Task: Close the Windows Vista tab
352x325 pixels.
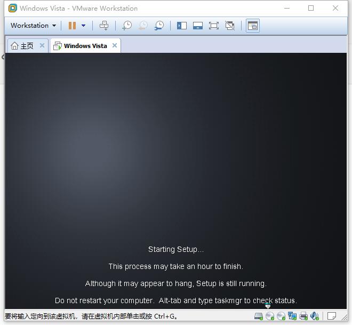Action: tap(115, 45)
